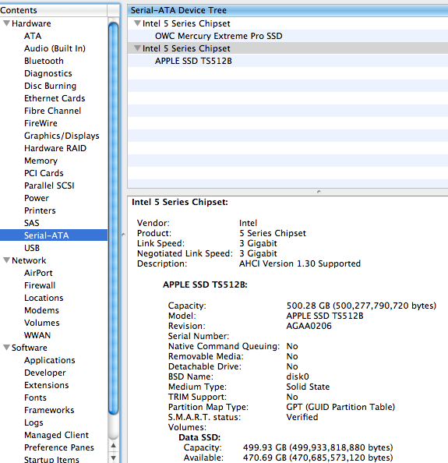
Task: Select Preference Panes entry
Action: pos(59,447)
